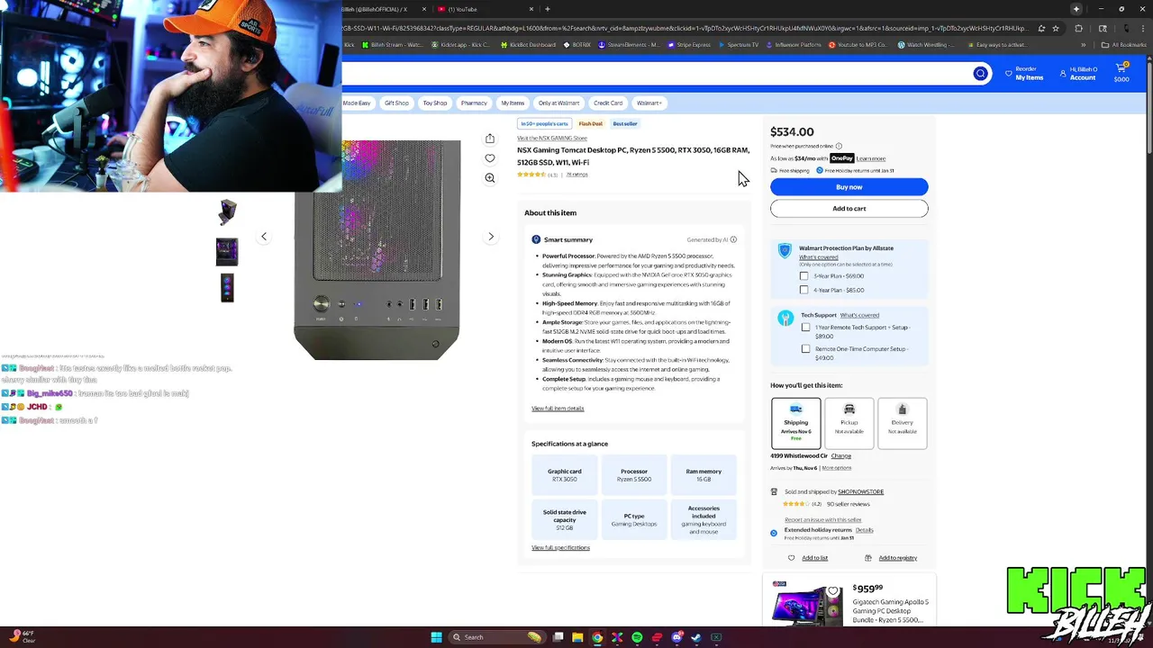Open Steam from the taskbar

(696, 637)
